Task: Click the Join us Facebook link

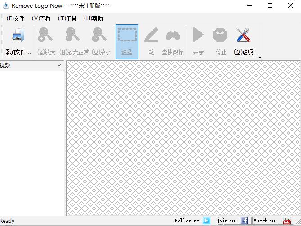Action: 227,221
